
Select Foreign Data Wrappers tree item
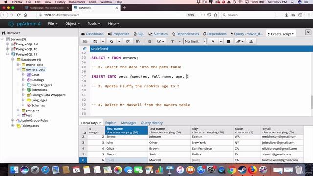[48, 95]
